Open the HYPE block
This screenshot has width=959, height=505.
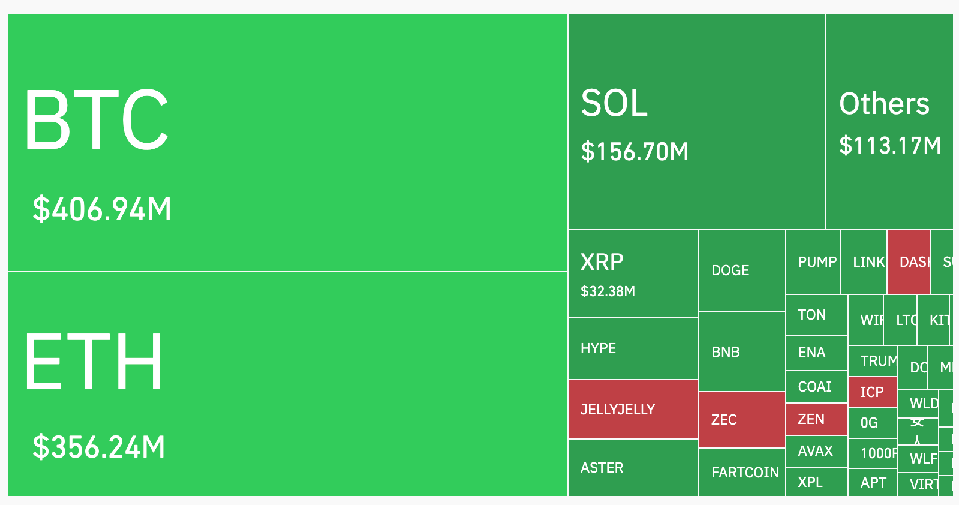click(633, 348)
